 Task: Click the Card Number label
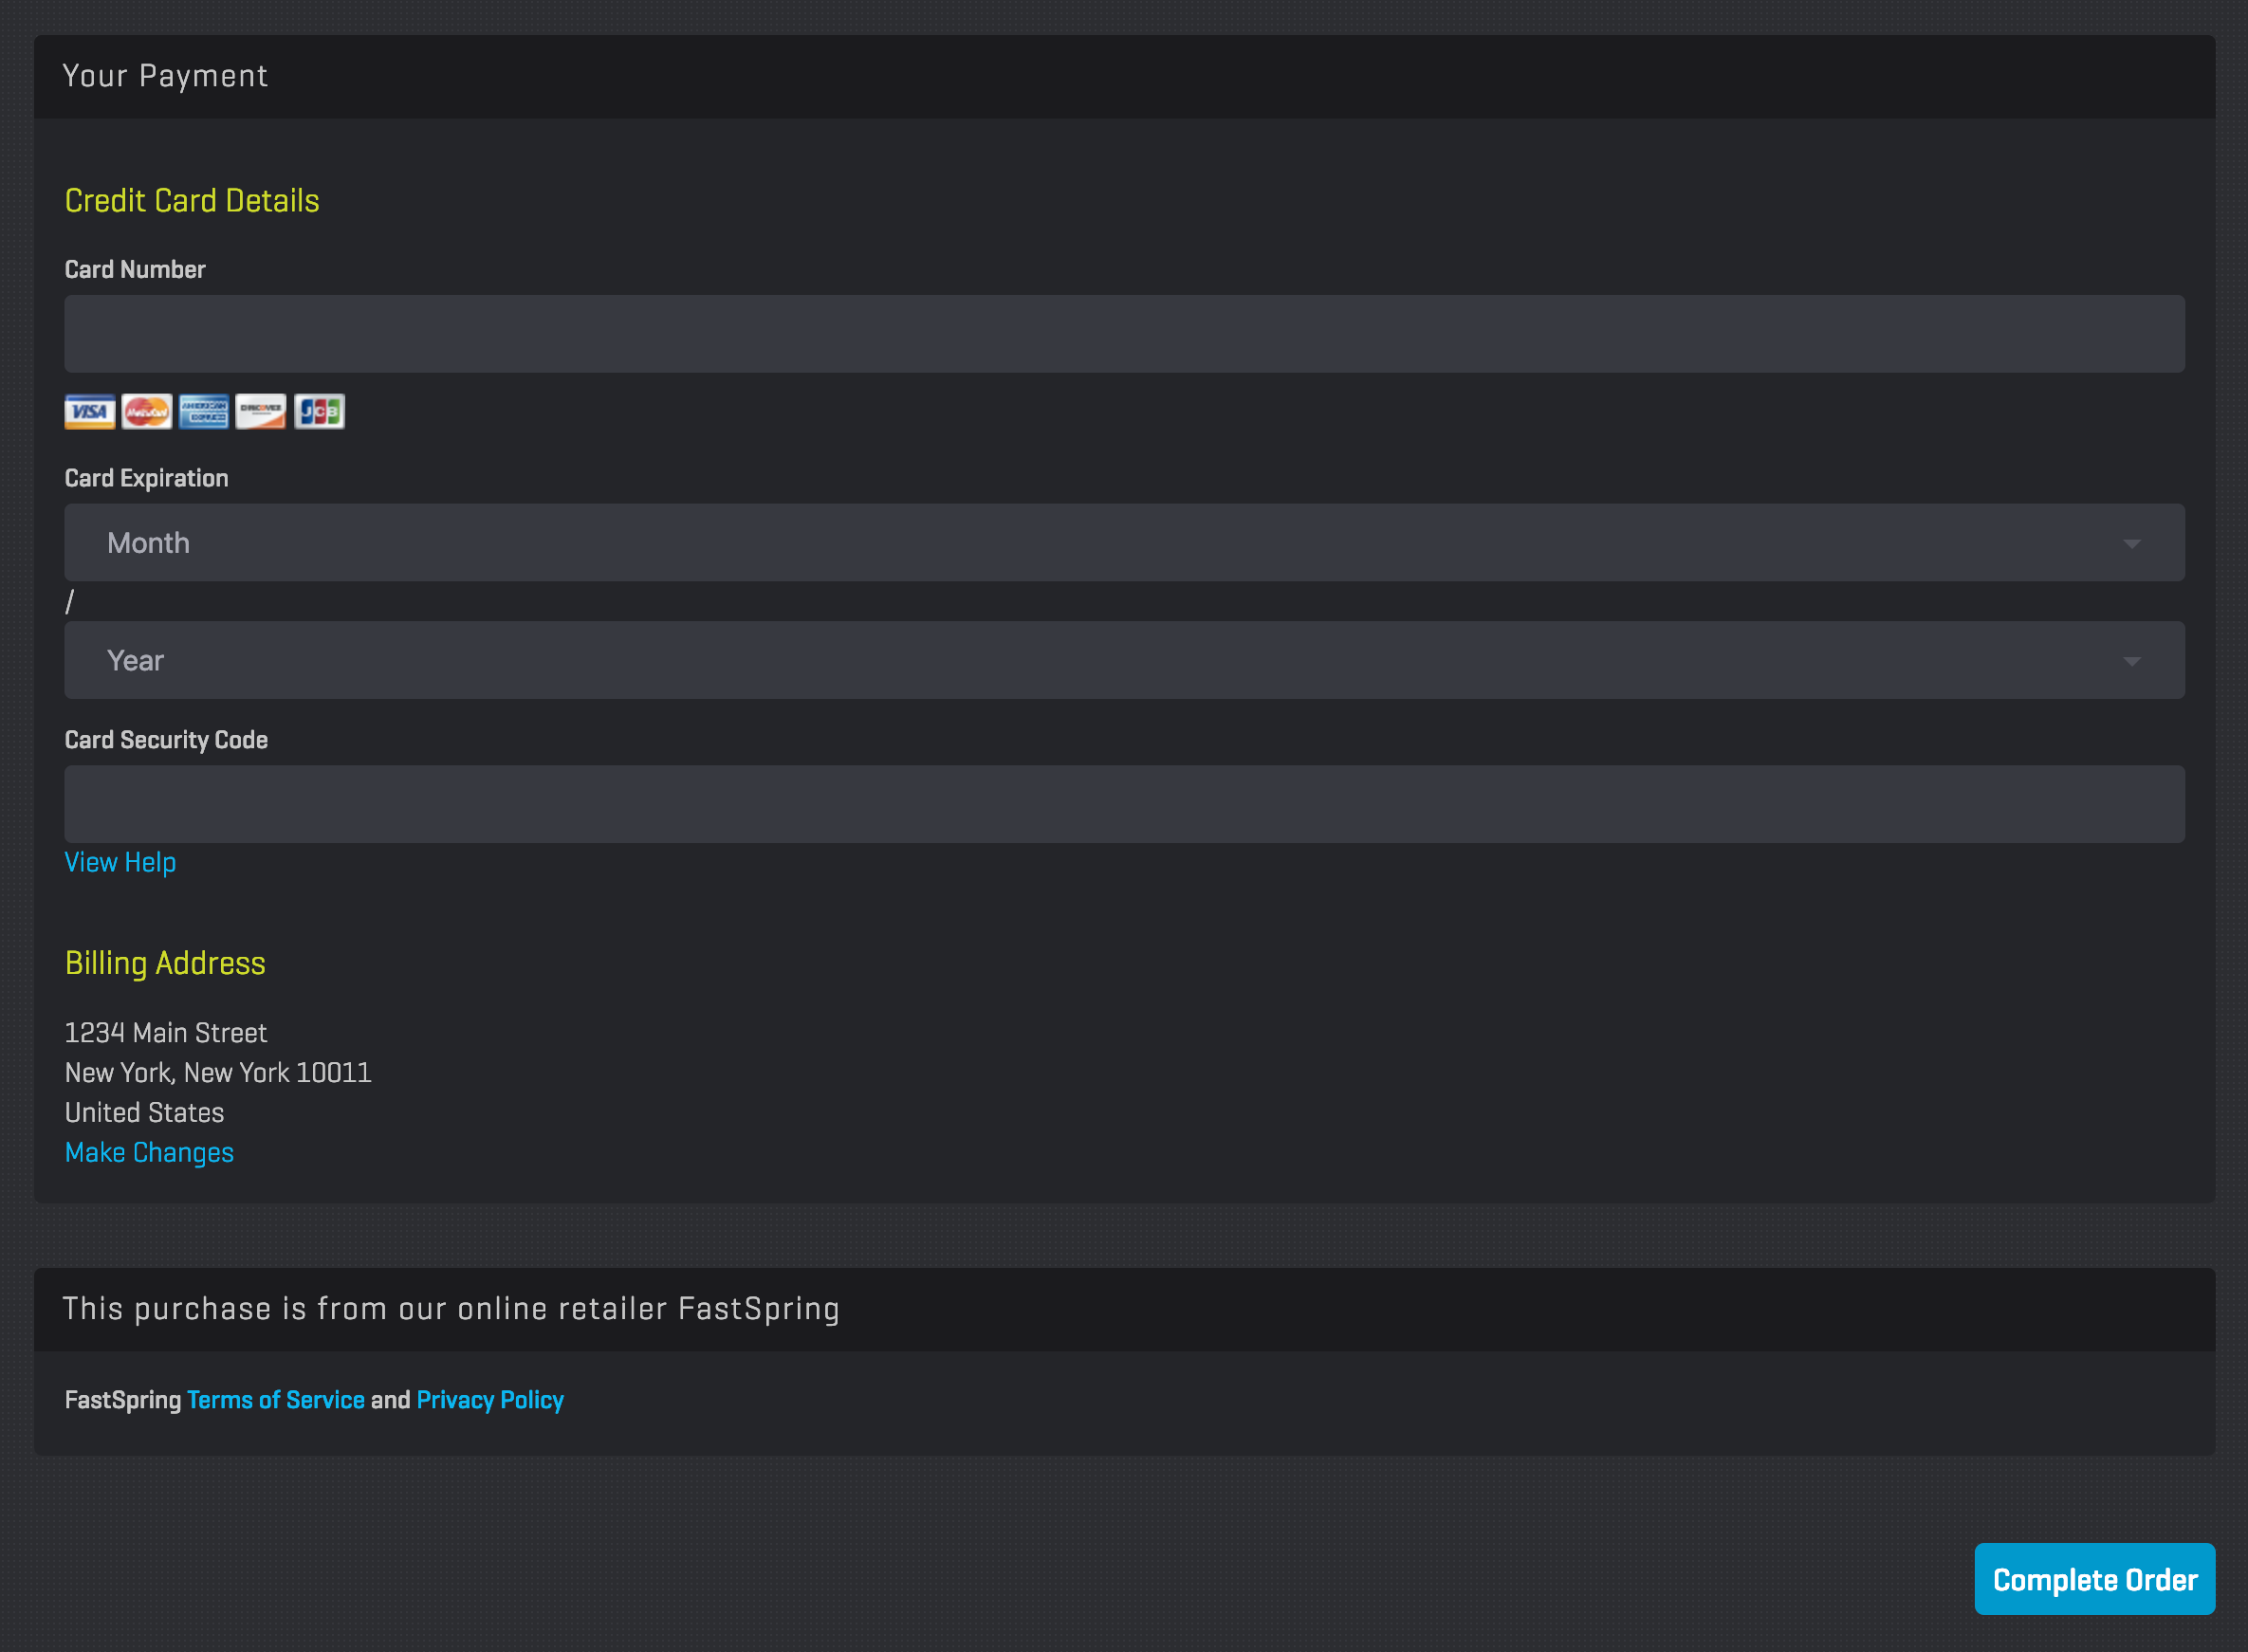click(135, 270)
